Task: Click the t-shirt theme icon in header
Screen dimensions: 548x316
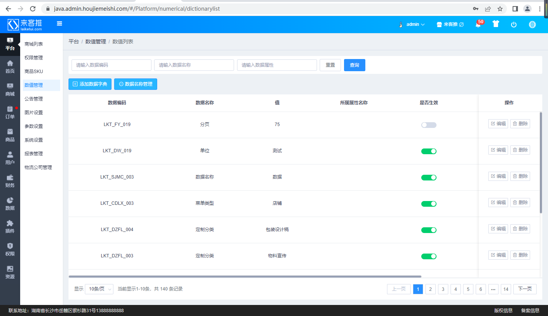Action: pos(495,24)
